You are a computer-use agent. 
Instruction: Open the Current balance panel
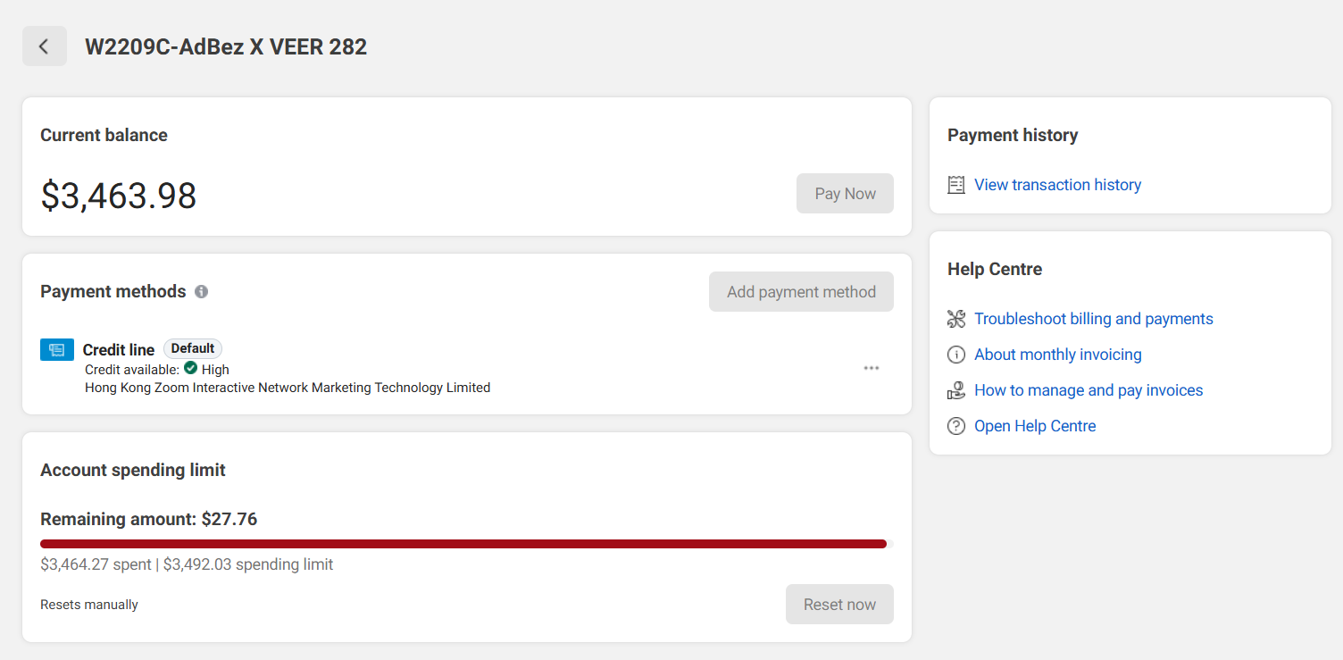coord(104,135)
